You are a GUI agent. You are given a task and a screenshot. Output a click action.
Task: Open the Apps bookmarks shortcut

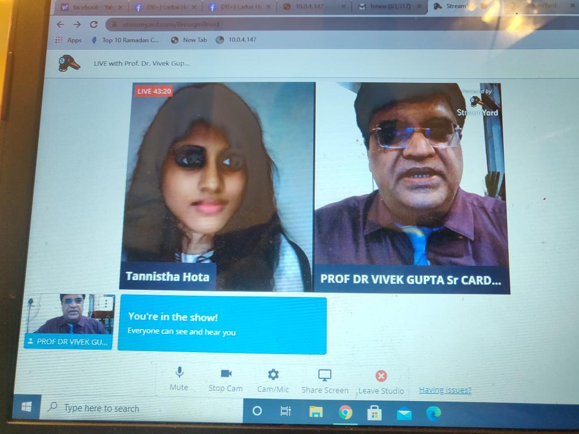point(68,40)
